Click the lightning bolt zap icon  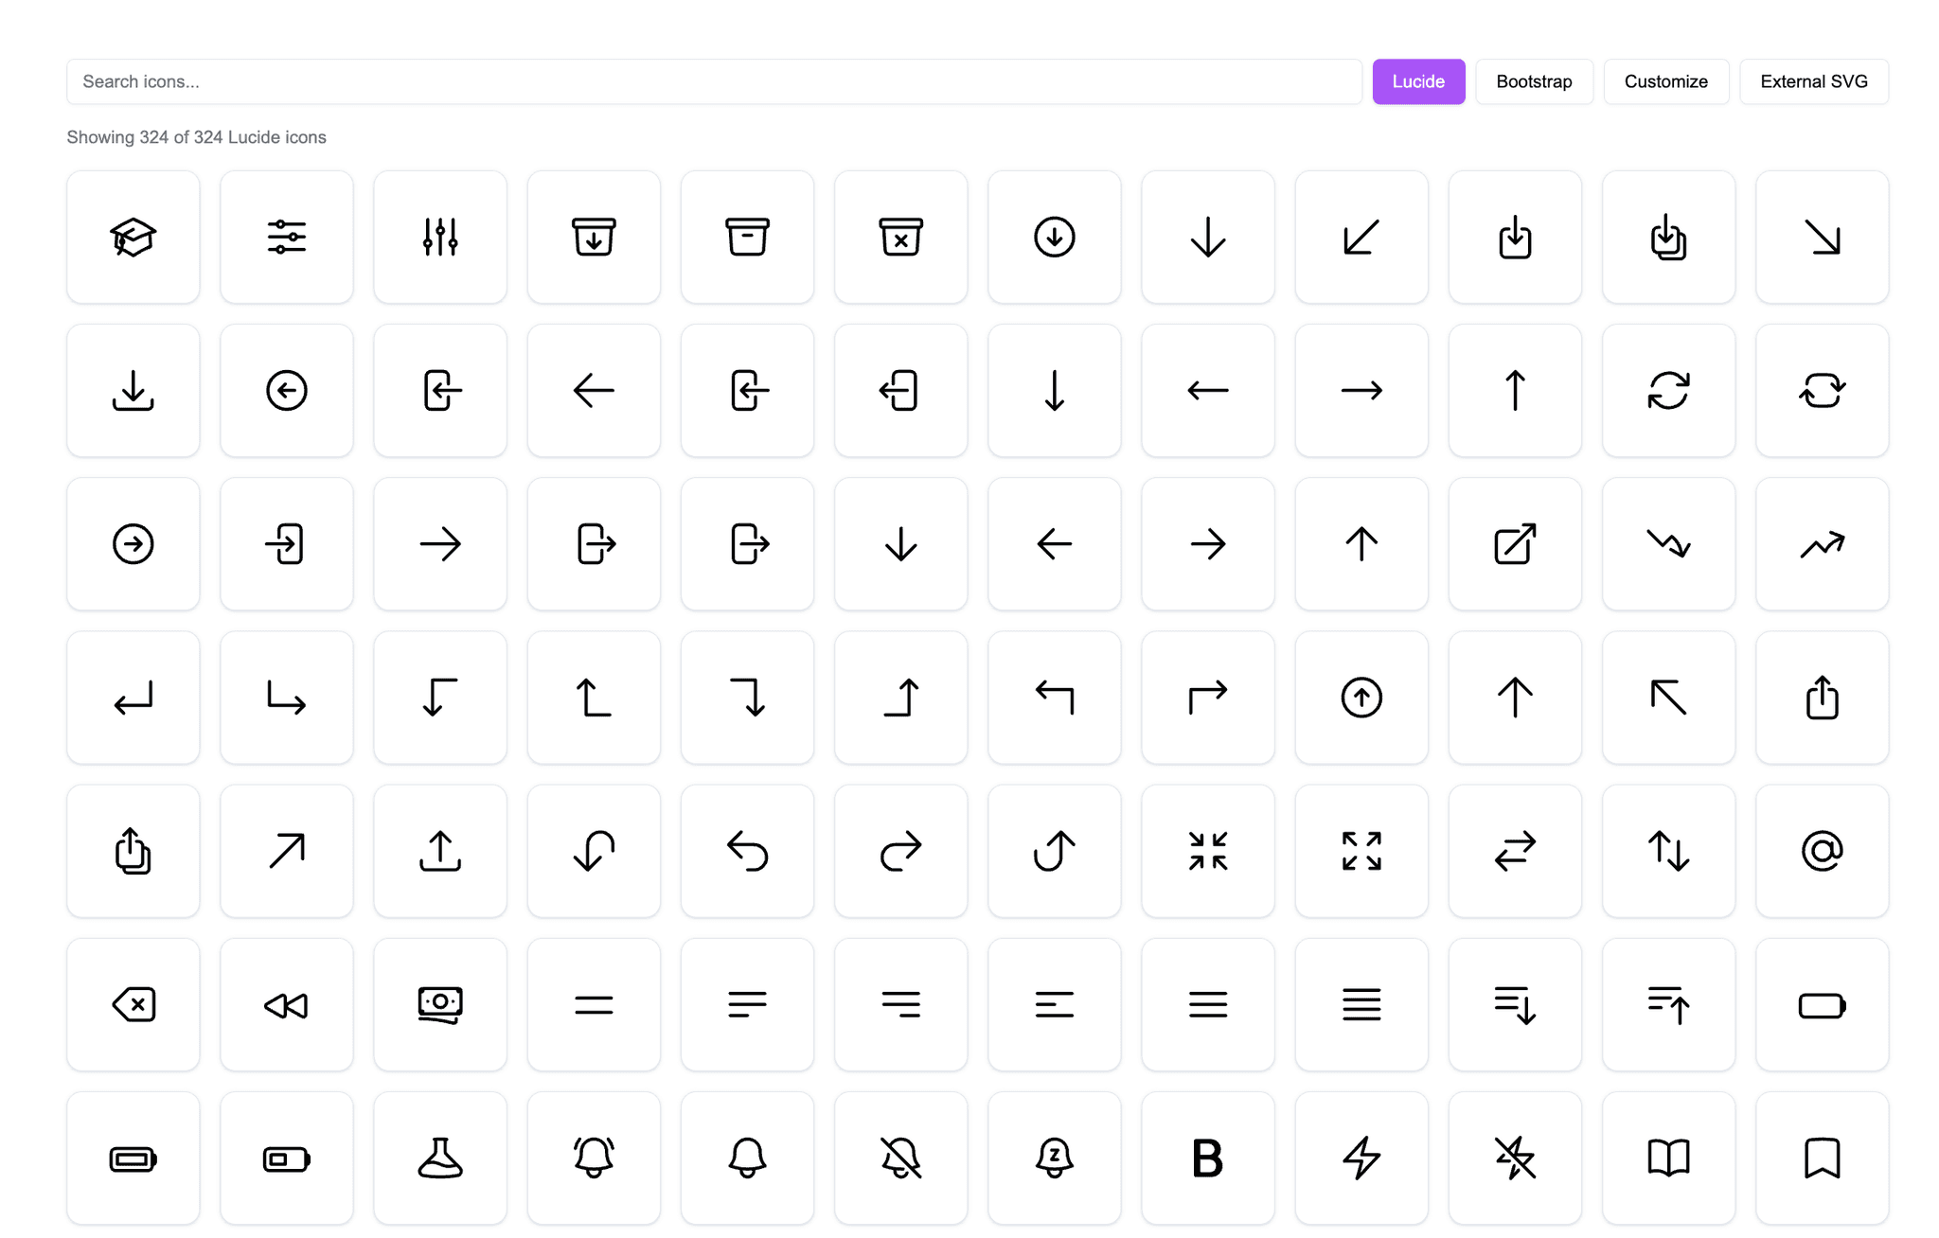(1361, 1158)
